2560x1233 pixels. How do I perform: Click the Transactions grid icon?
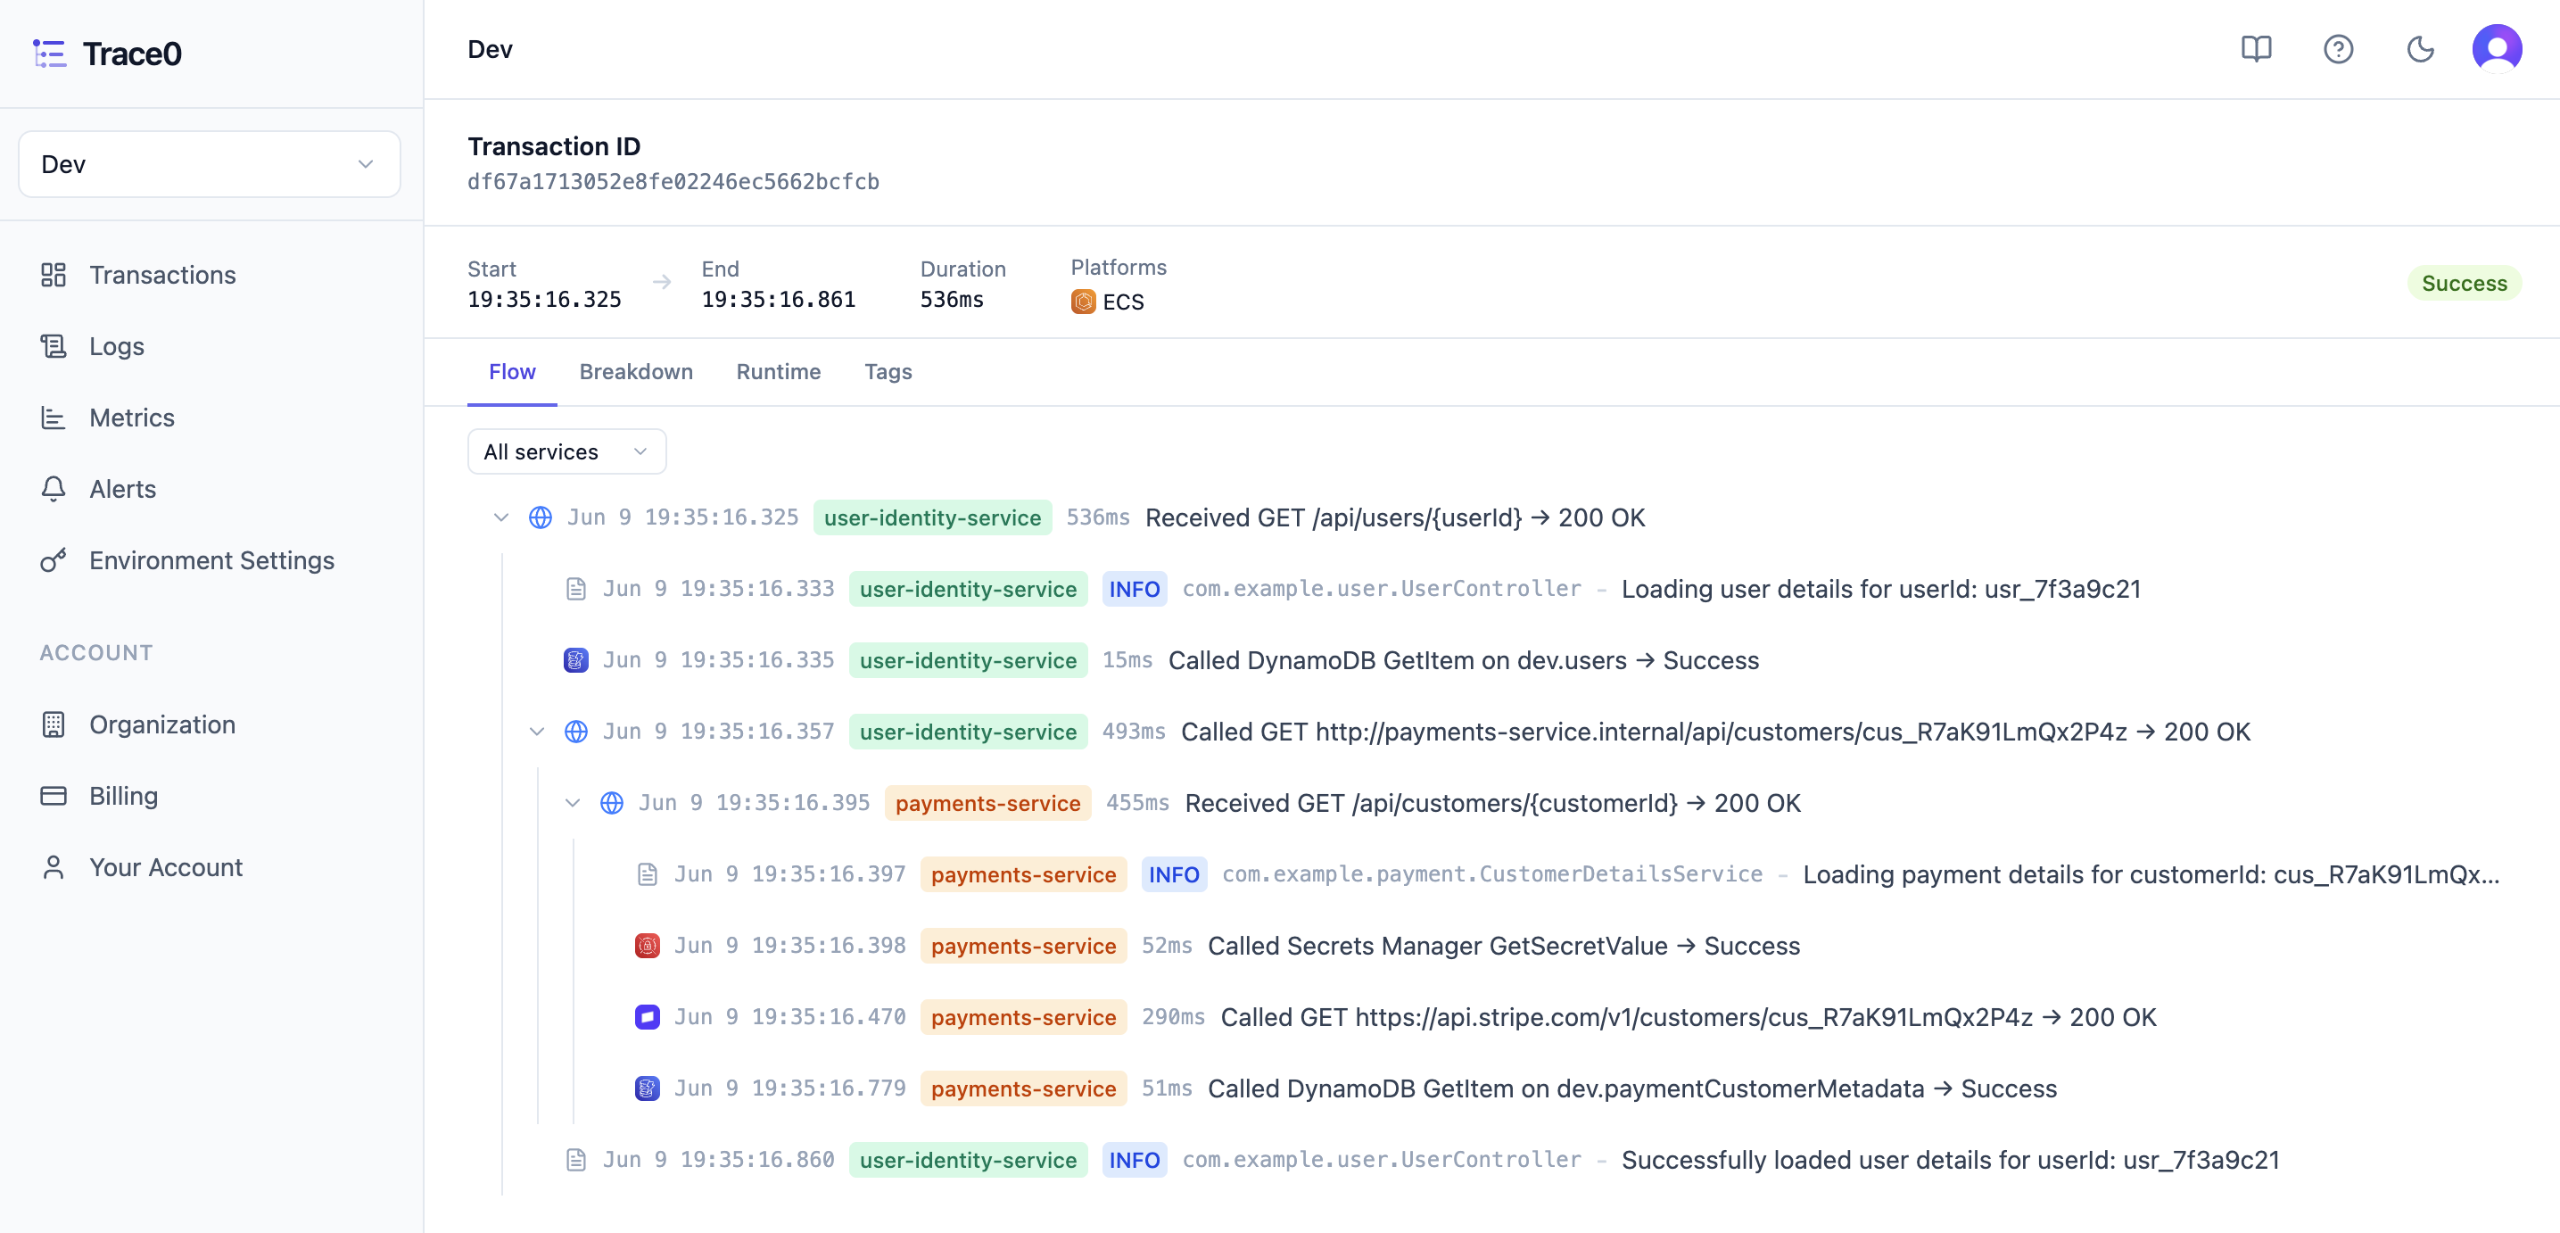pyautogui.click(x=54, y=275)
